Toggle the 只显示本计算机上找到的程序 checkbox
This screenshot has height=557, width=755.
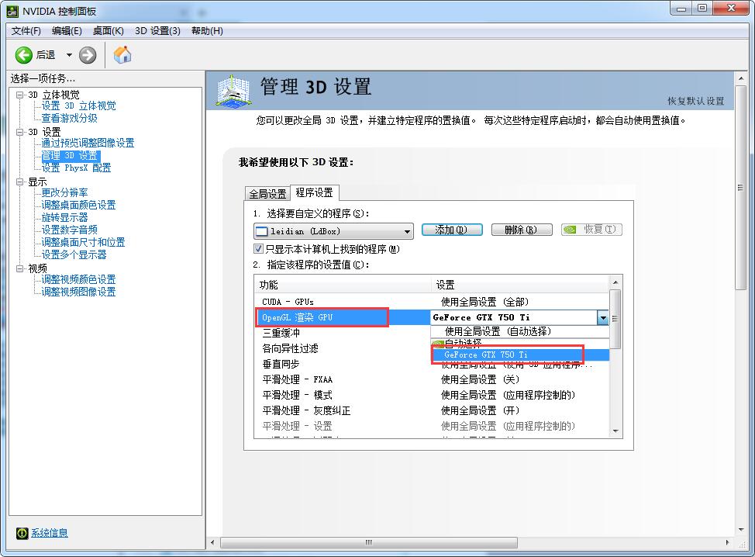click(x=259, y=249)
